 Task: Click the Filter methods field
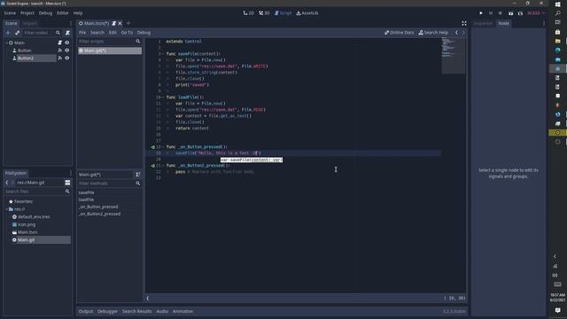point(110,183)
